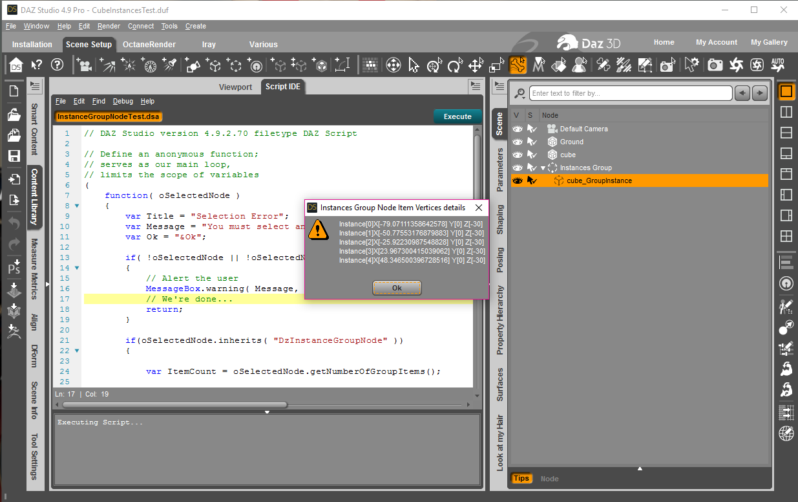Click the scene filter text field
Viewport: 798px width, 502px height.
click(x=630, y=93)
